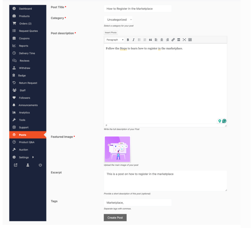Go to Analytics in the sidebar

(x=24, y=113)
